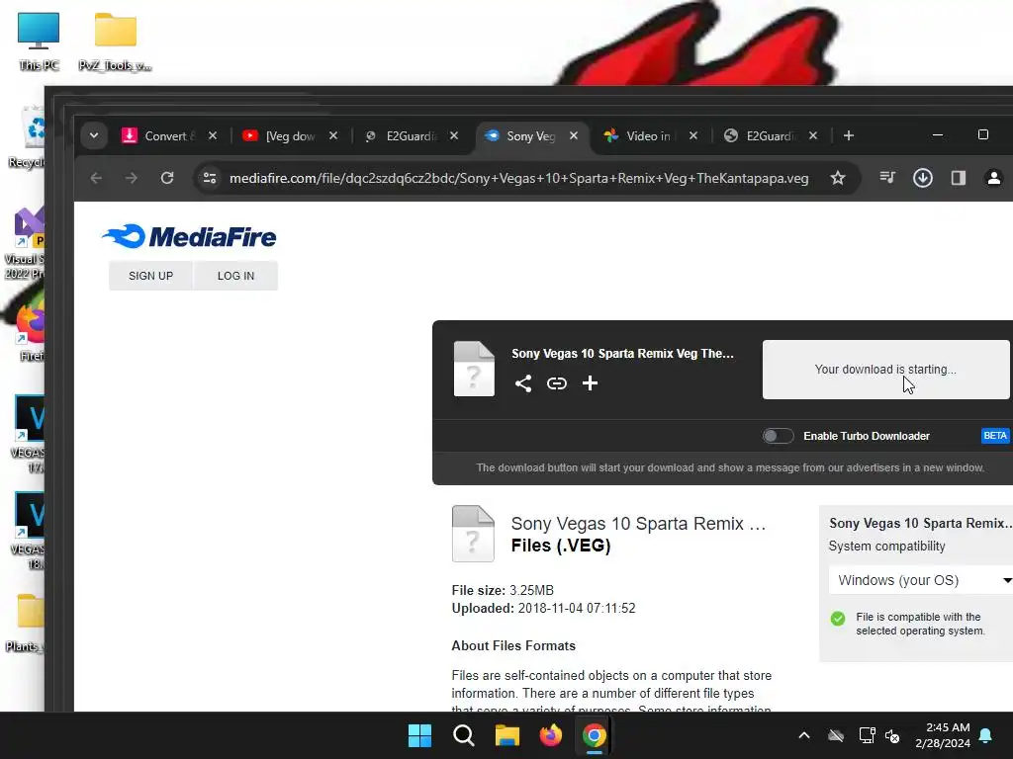Minimize the Chrome window
Image resolution: width=1013 pixels, height=759 pixels.
pos(938,134)
